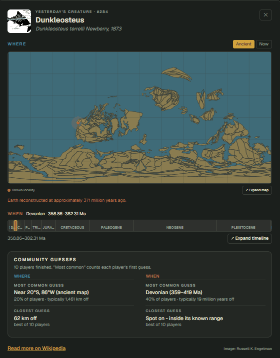Click the Yesterday's Creature #284 label
This screenshot has height=358, width=280.
click(72, 11)
